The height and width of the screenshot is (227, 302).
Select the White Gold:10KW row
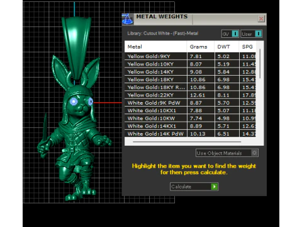[x=190, y=119]
